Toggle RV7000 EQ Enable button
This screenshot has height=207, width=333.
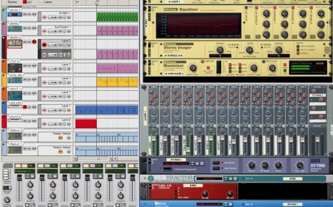coord(216,163)
